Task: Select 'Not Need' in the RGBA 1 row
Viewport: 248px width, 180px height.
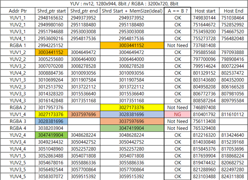Action: (178, 45)
